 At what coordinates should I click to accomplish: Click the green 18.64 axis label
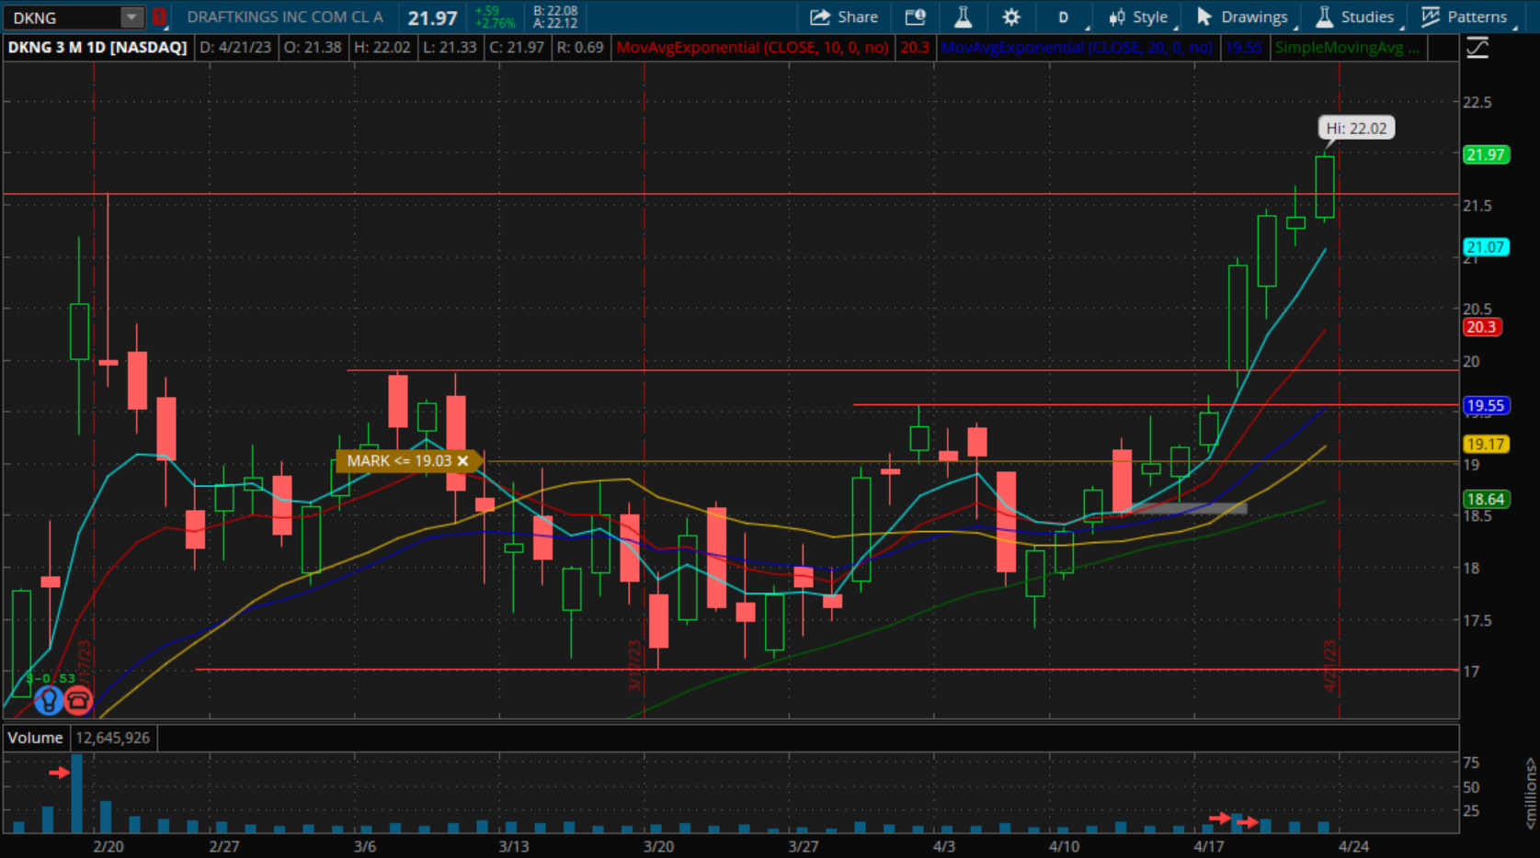(x=1485, y=499)
